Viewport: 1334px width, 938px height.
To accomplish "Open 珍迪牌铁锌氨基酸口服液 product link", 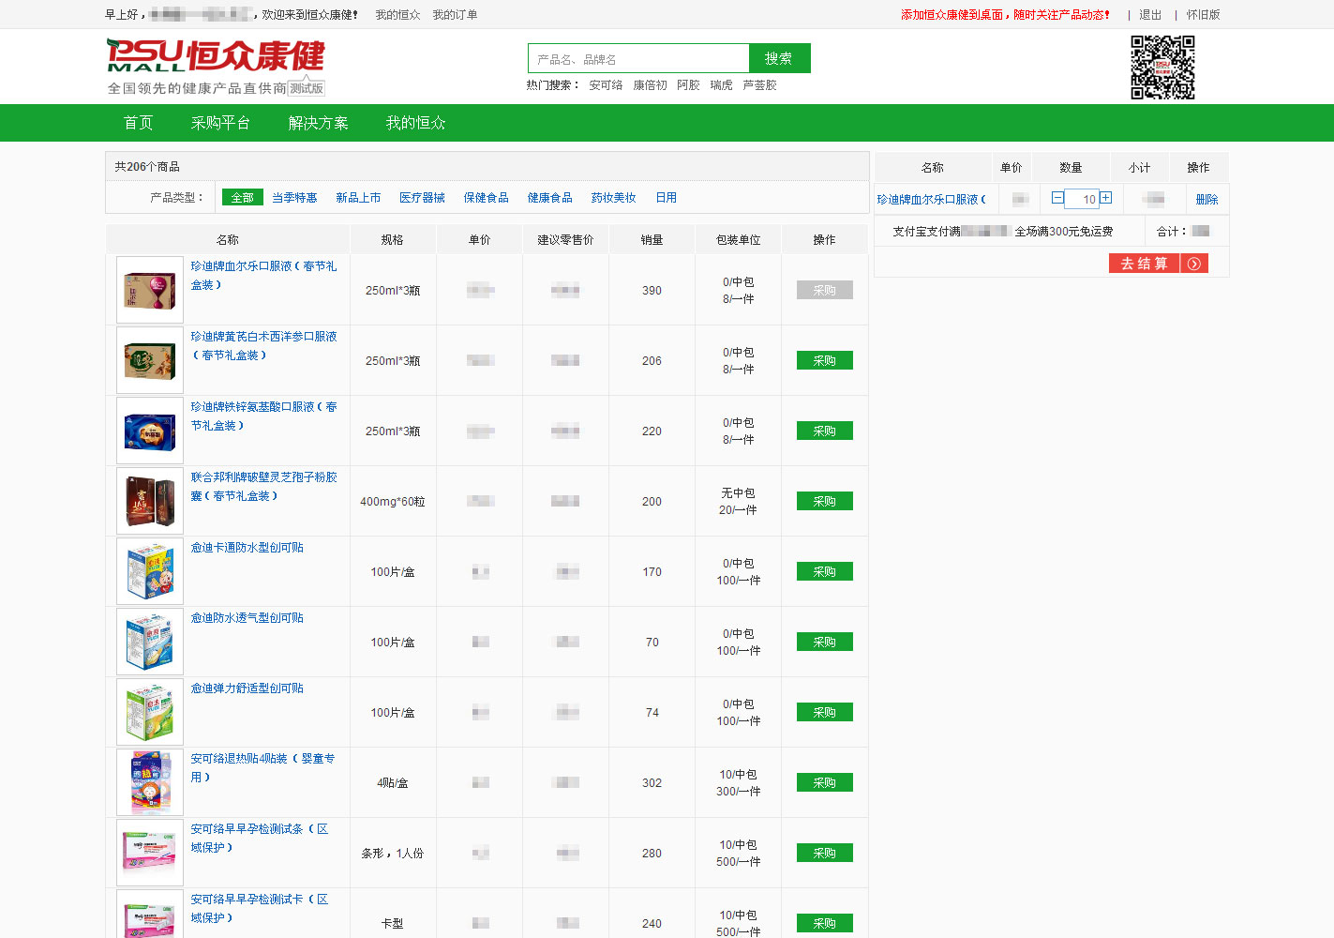I will 263,416.
